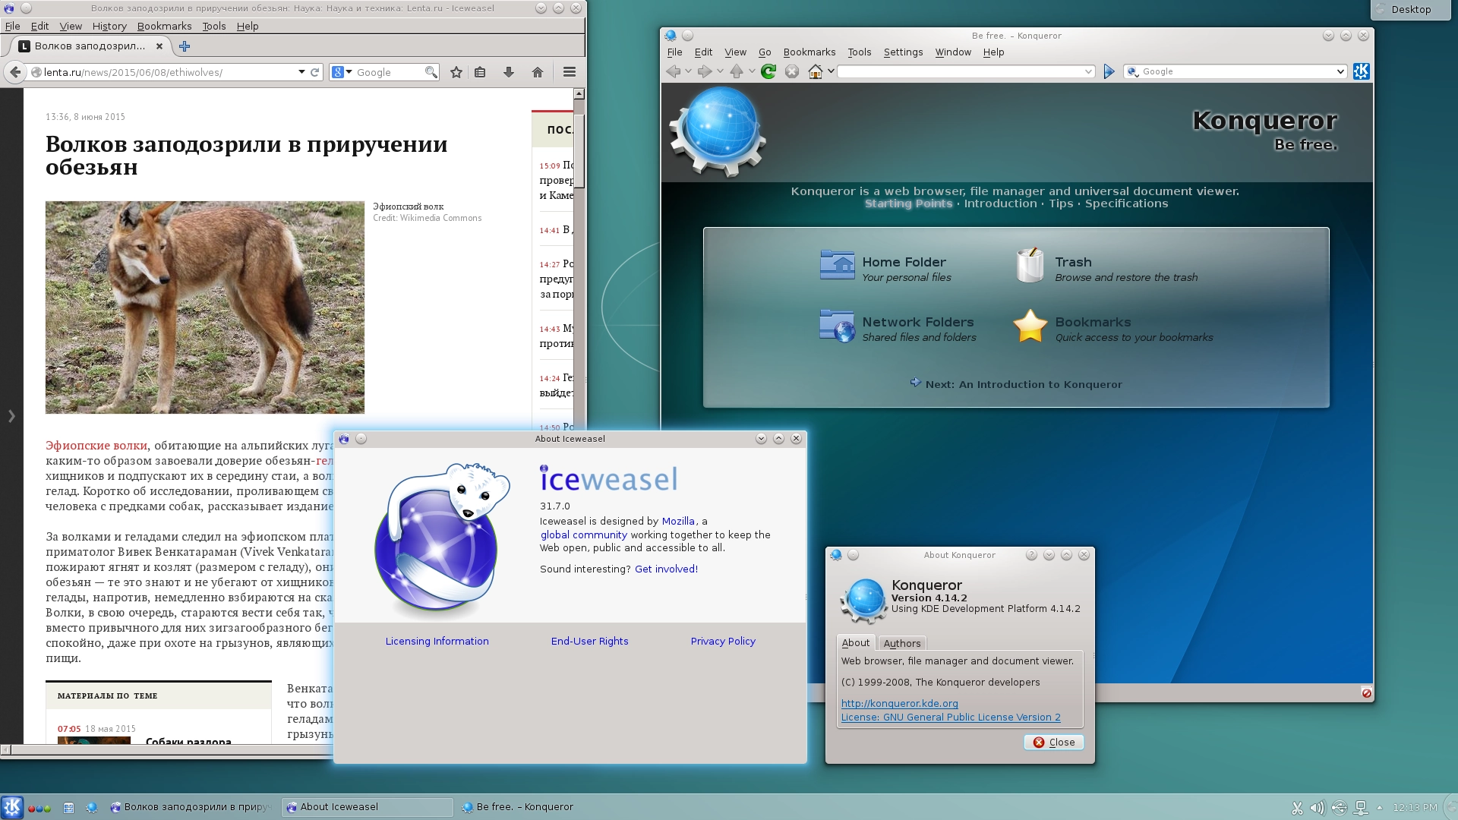This screenshot has height=820, width=1458.
Task: Click Iceweasel scrollbar up arrow
Action: coord(579,94)
